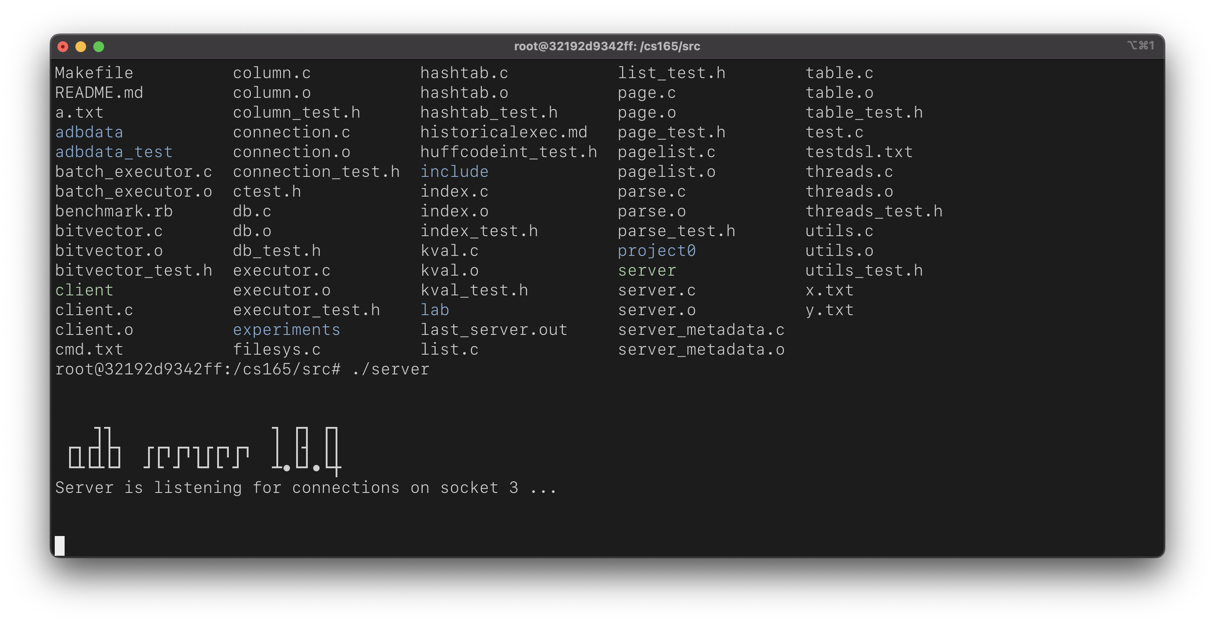Click table_test.h file name
1215x624 pixels.
[x=864, y=113]
